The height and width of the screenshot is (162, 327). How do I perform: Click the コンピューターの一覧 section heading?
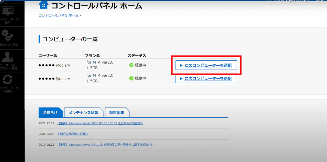[70, 39]
